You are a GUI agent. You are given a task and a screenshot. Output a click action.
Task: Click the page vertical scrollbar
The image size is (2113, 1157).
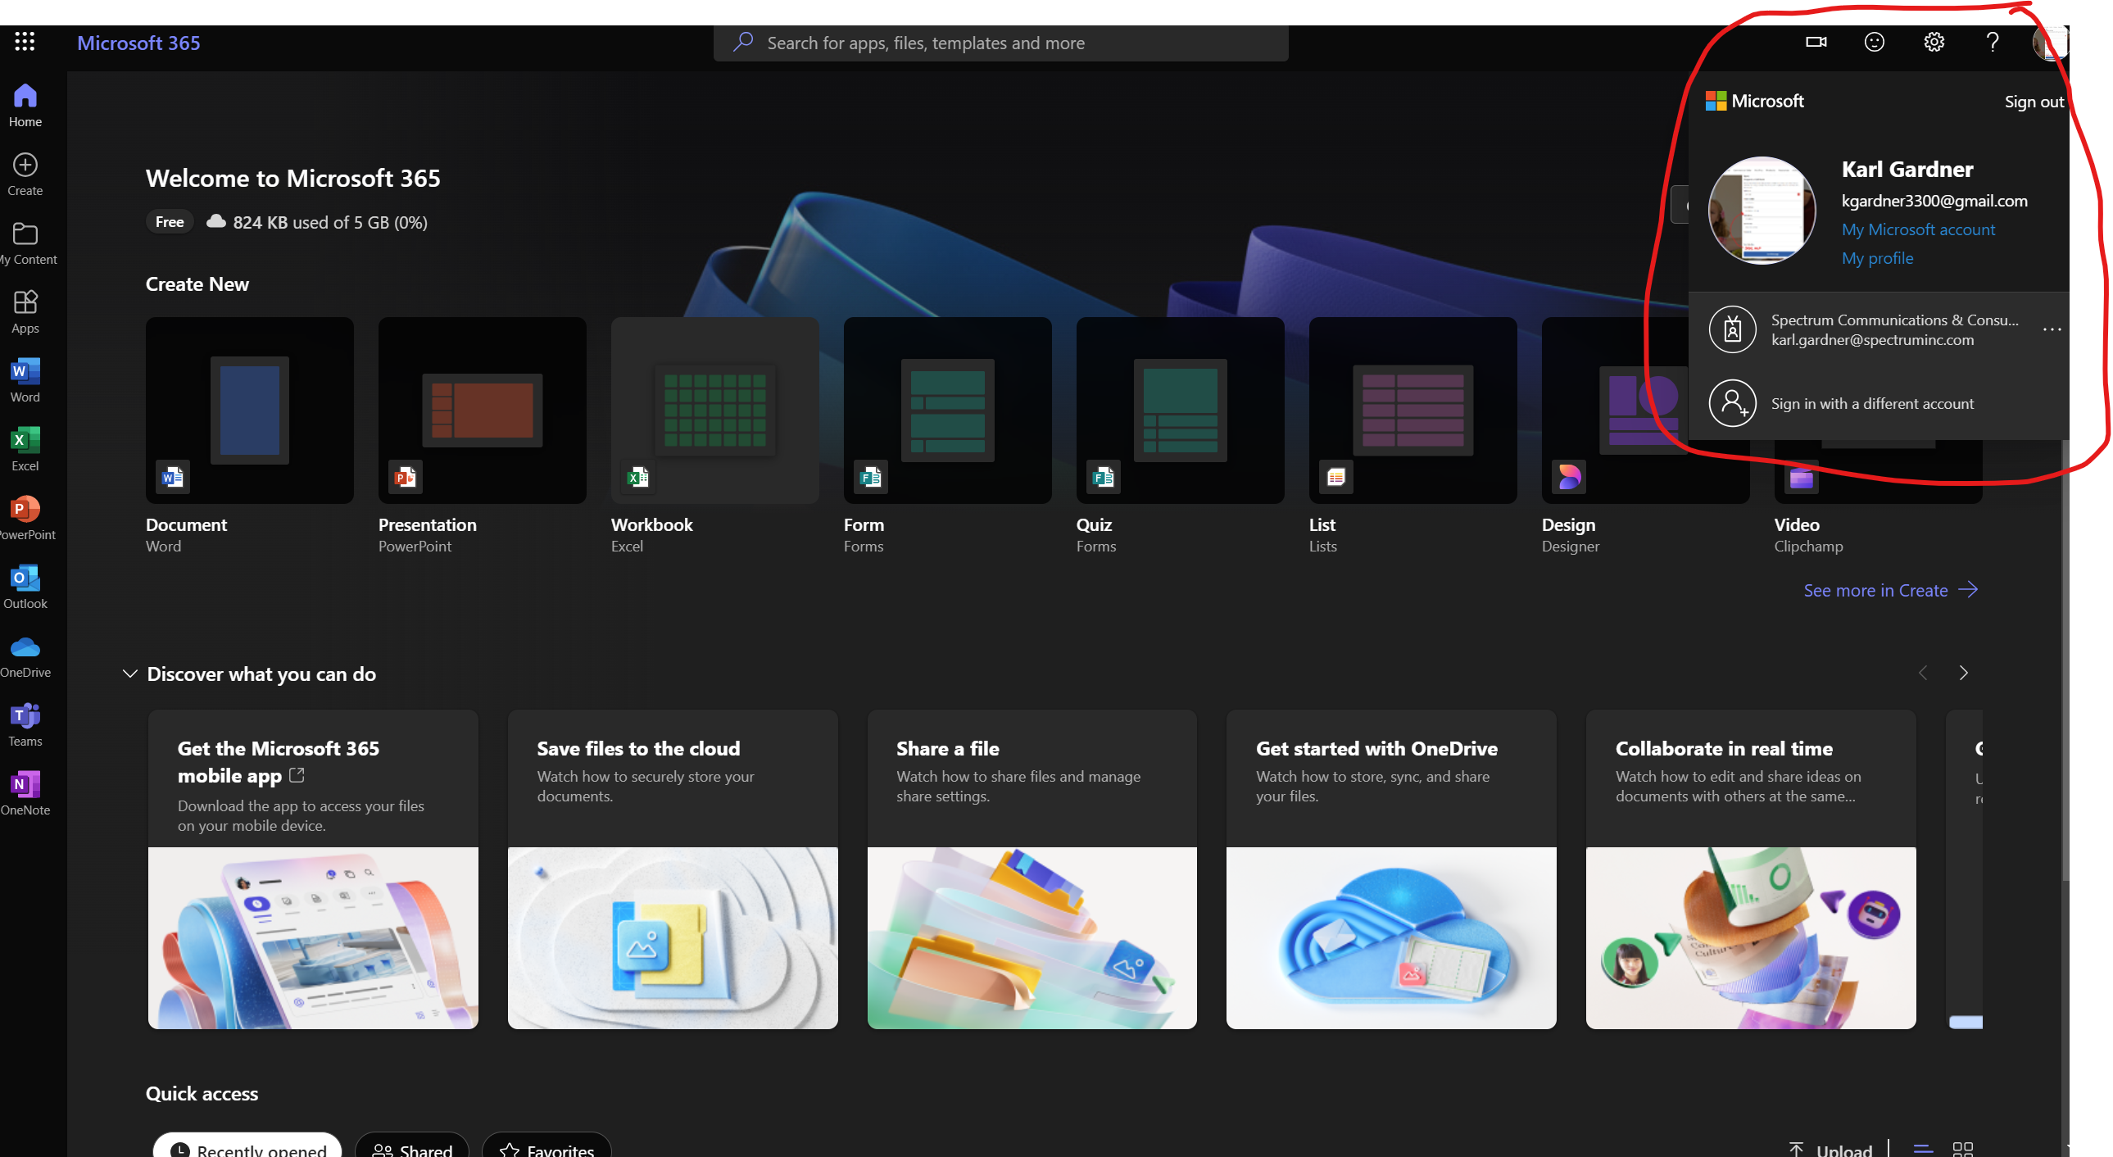click(2065, 660)
